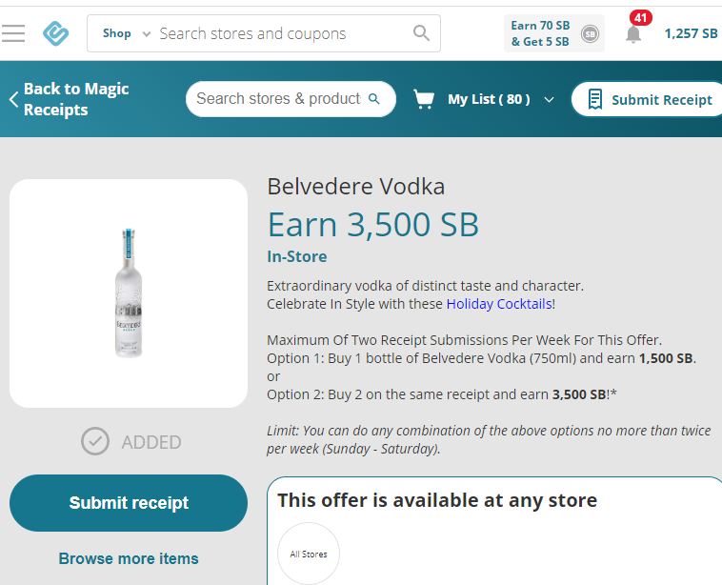This screenshot has height=585, width=722.
Task: Select the All Stores circle
Action: pos(309,554)
